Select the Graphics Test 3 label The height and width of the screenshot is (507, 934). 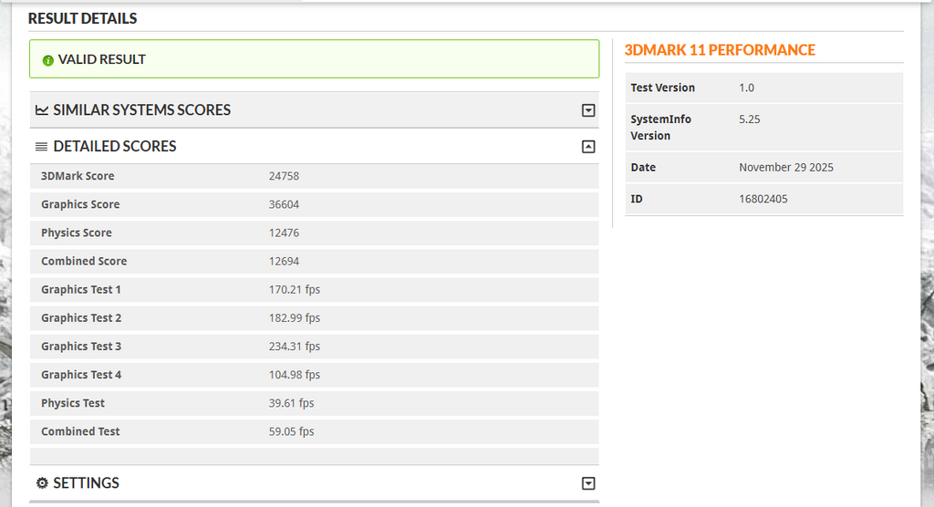[81, 347]
